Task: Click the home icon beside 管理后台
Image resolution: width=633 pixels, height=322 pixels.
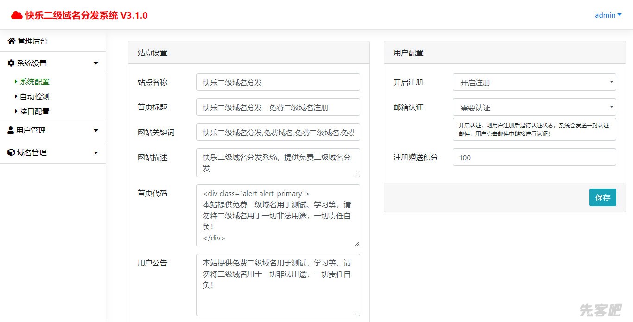Action: pyautogui.click(x=12, y=41)
